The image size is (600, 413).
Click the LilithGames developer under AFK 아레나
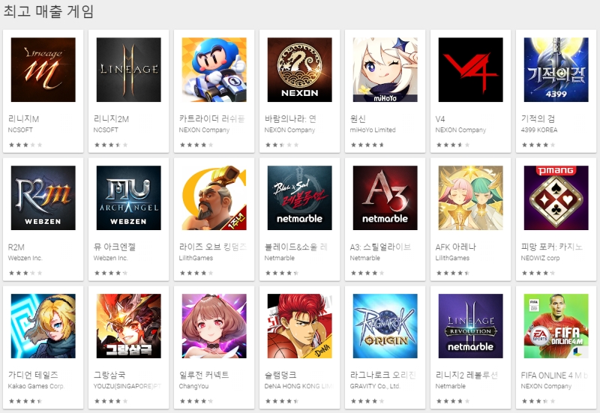(452, 258)
